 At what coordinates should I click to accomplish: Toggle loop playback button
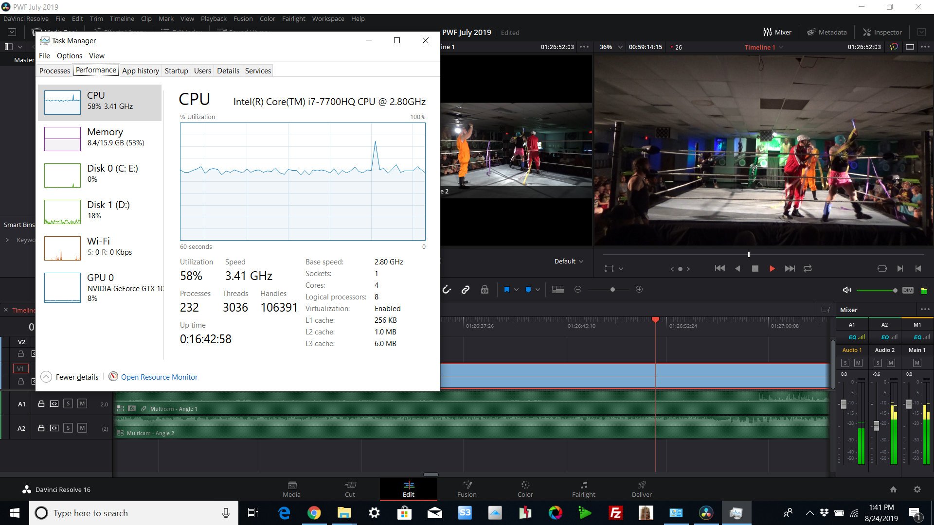808,268
